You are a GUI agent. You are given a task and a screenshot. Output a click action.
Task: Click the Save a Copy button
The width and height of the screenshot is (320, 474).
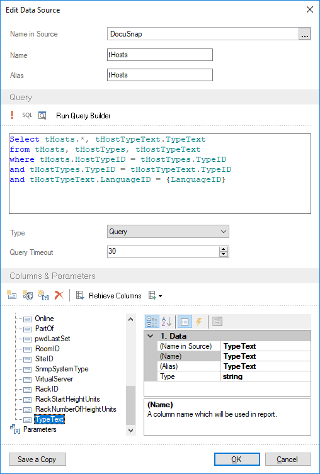37,459
